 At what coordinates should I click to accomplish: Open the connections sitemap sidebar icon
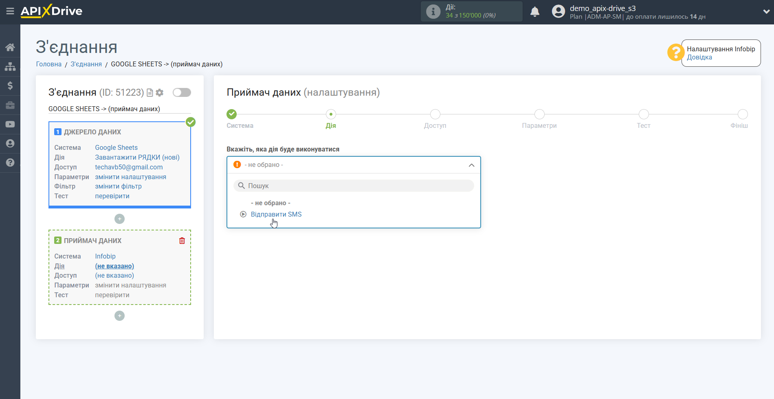[10, 66]
